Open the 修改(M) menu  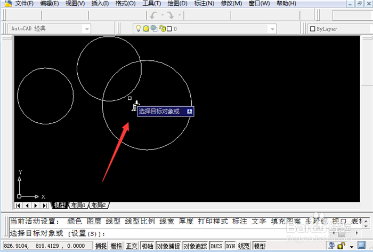coord(231,3)
